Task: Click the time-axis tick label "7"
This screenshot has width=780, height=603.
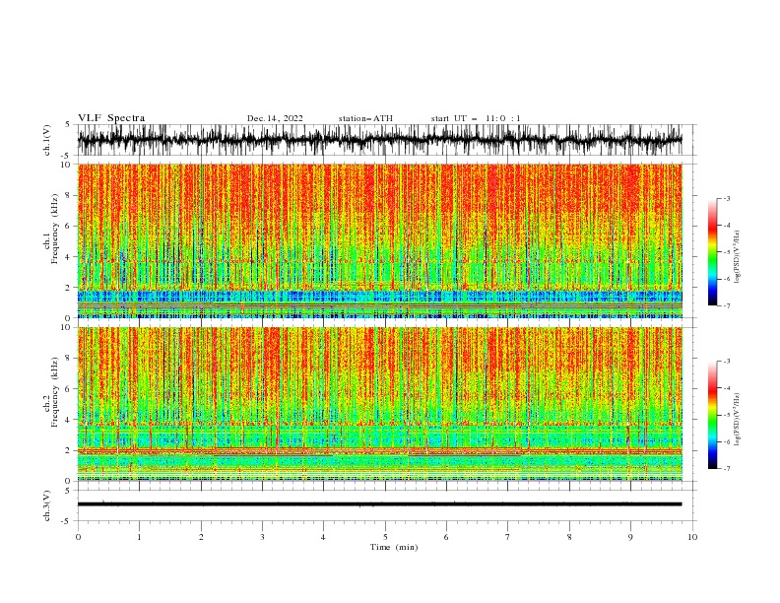Action: (x=508, y=537)
